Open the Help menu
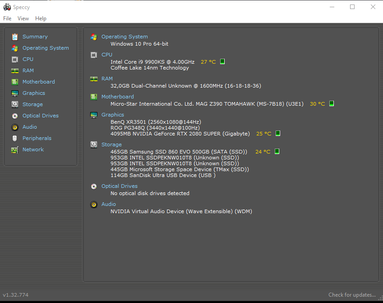383x303 pixels. coord(41,19)
